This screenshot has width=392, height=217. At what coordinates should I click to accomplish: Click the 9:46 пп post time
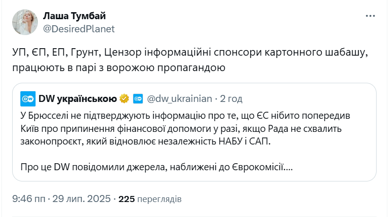coord(29,199)
